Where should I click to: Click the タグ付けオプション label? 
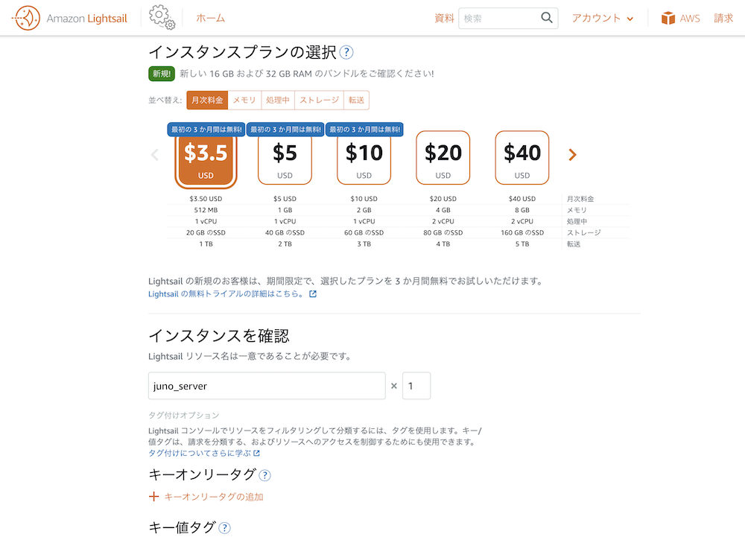tap(184, 416)
